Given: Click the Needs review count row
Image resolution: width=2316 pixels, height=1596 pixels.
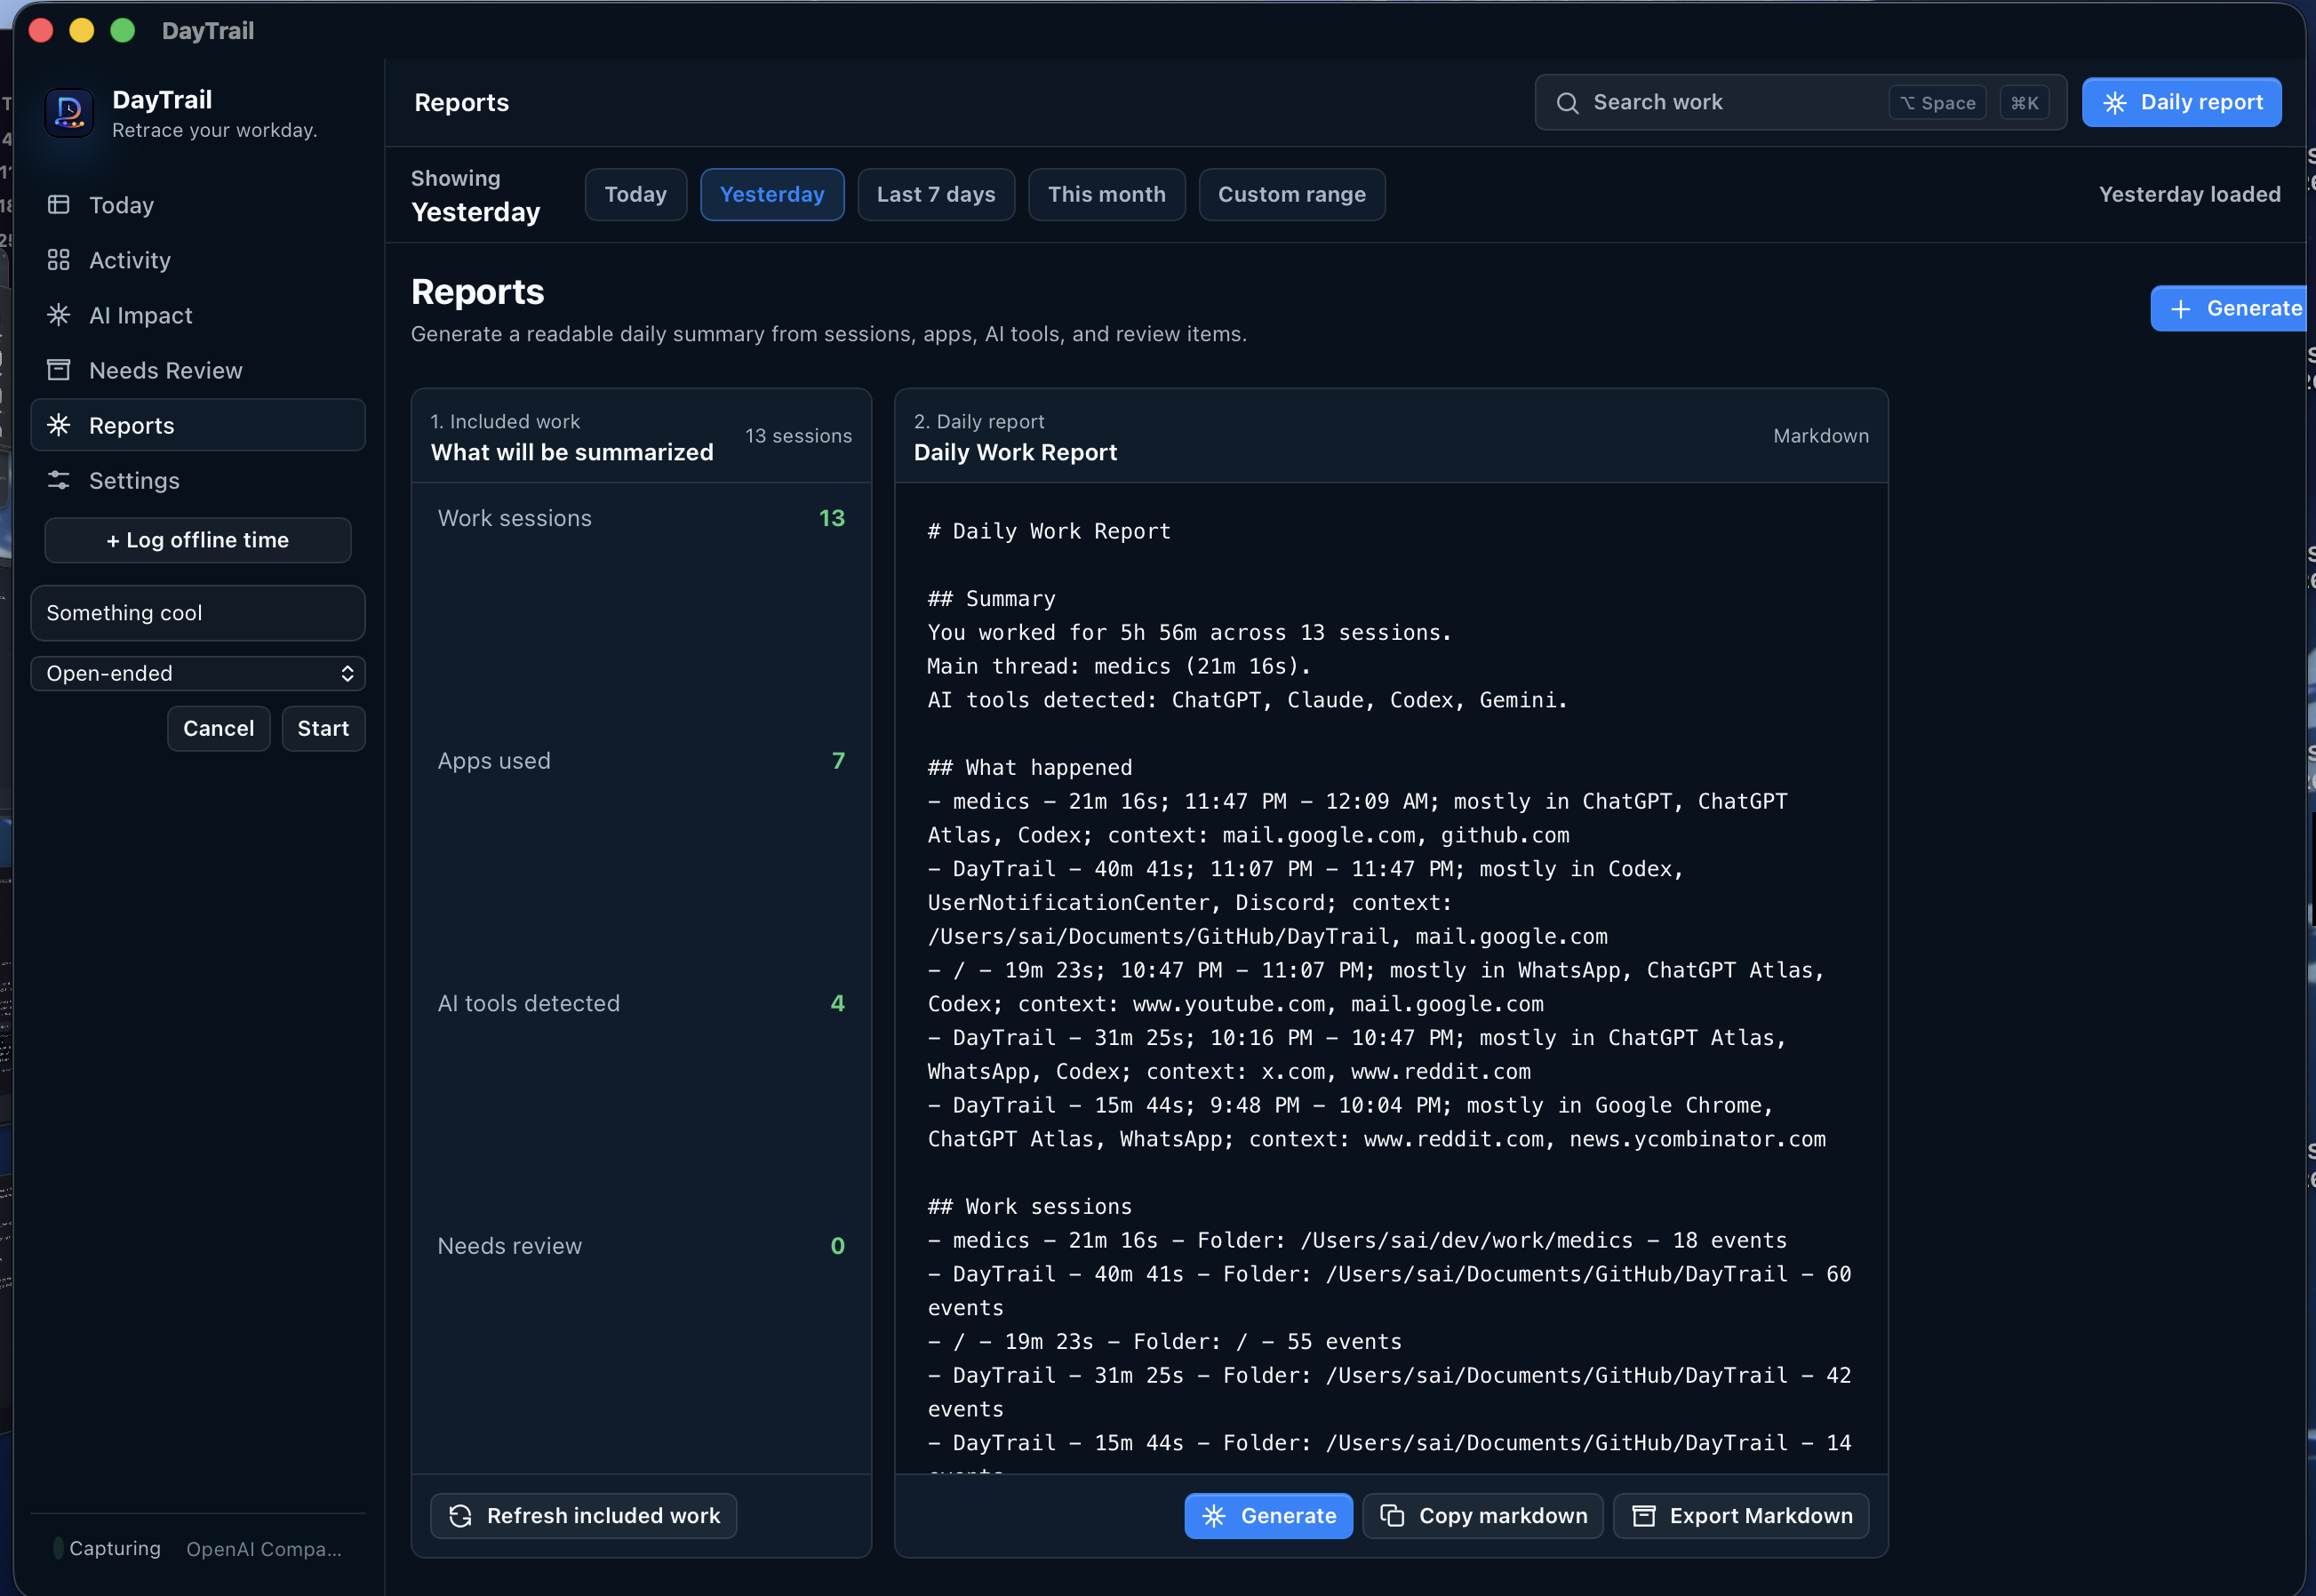Looking at the screenshot, I should tap(641, 1246).
